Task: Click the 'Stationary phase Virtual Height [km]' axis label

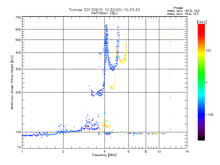Action: pyautogui.click(x=12, y=82)
